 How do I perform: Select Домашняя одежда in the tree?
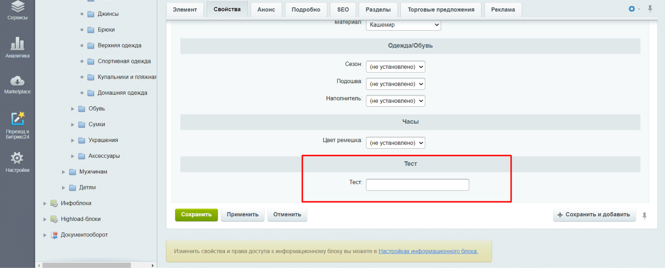pos(122,93)
